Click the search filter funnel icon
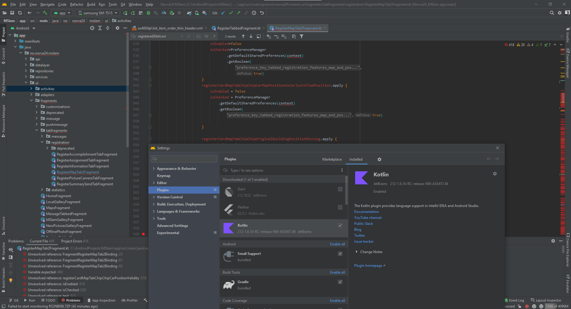 pos(302,36)
